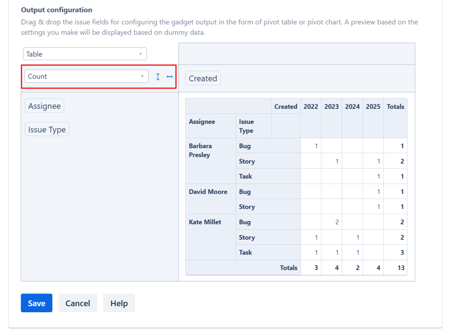The width and height of the screenshot is (451, 333).
Task: Select the 2024 column header
Action: pos(352,107)
